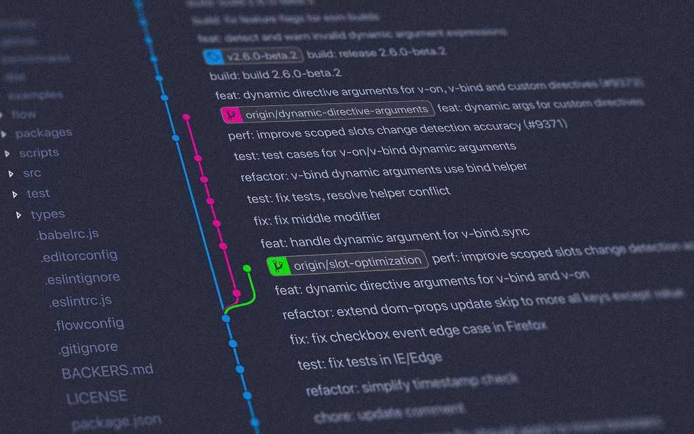Select the .editorconfig file
This screenshot has width=694, height=434.
pos(78,257)
